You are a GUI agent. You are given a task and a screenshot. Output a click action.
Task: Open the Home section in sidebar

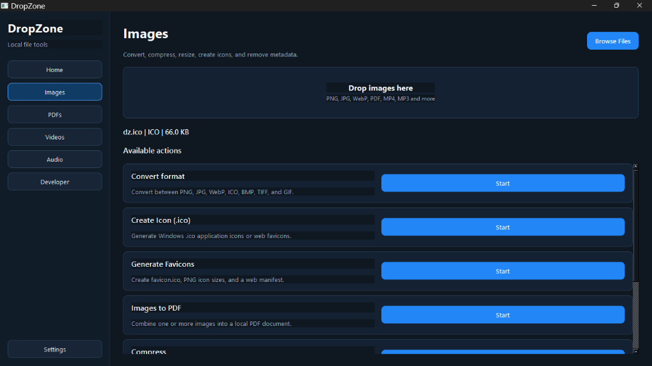pyautogui.click(x=55, y=69)
